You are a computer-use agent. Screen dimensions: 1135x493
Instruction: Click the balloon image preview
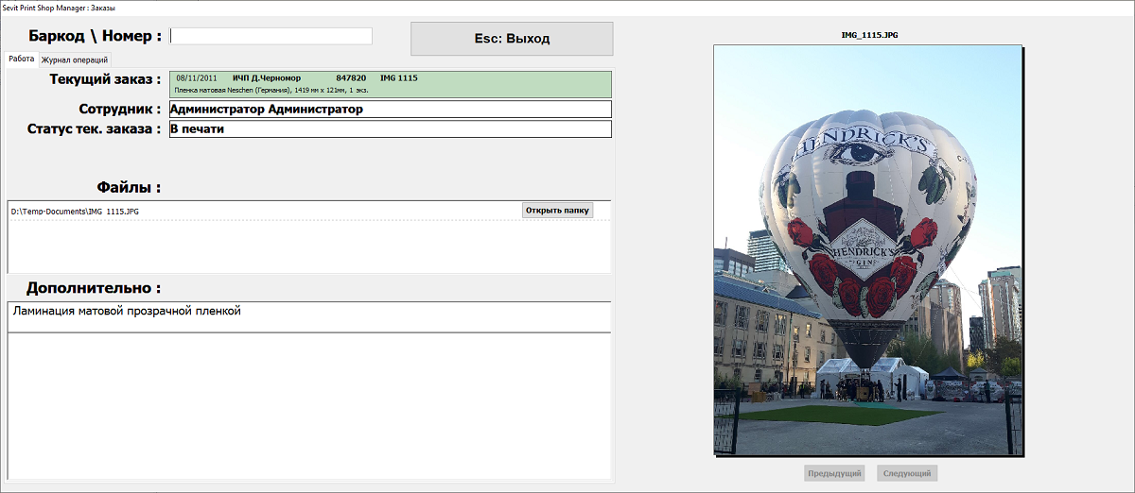(867, 249)
